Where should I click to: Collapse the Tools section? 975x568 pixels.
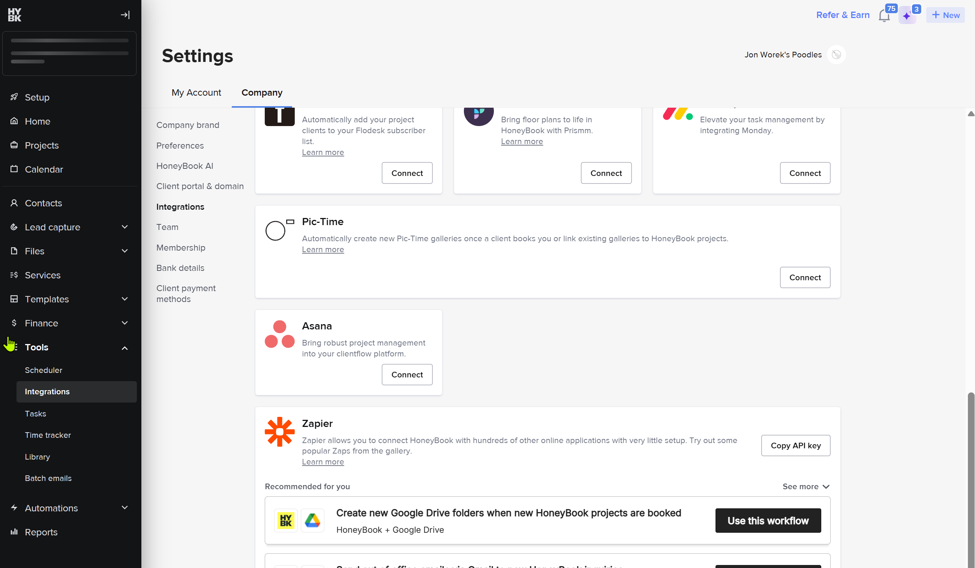coord(124,348)
